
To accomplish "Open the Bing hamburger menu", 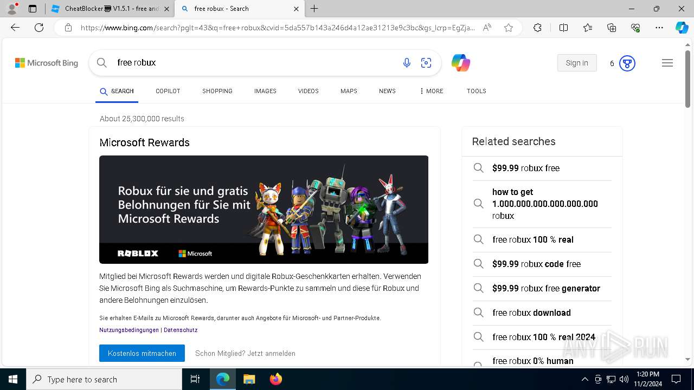I will pyautogui.click(x=667, y=63).
